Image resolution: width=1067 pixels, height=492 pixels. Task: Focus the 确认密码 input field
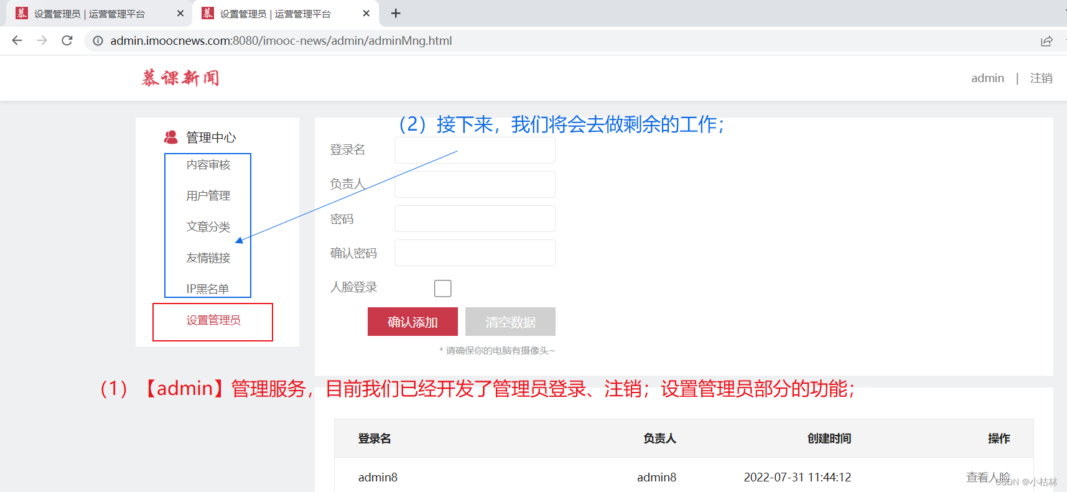pos(475,253)
